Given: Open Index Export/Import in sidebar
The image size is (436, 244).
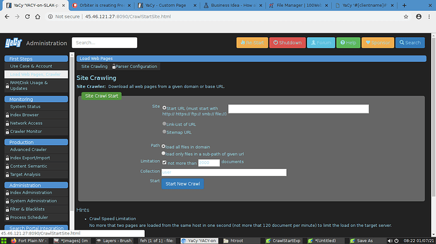Looking at the screenshot, I should pos(36,158).
